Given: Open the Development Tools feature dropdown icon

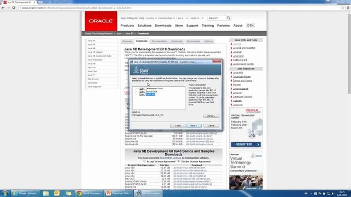Looking at the screenshot, I should [x=142, y=89].
